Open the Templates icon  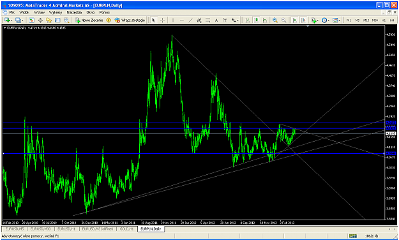[x=335, y=20]
